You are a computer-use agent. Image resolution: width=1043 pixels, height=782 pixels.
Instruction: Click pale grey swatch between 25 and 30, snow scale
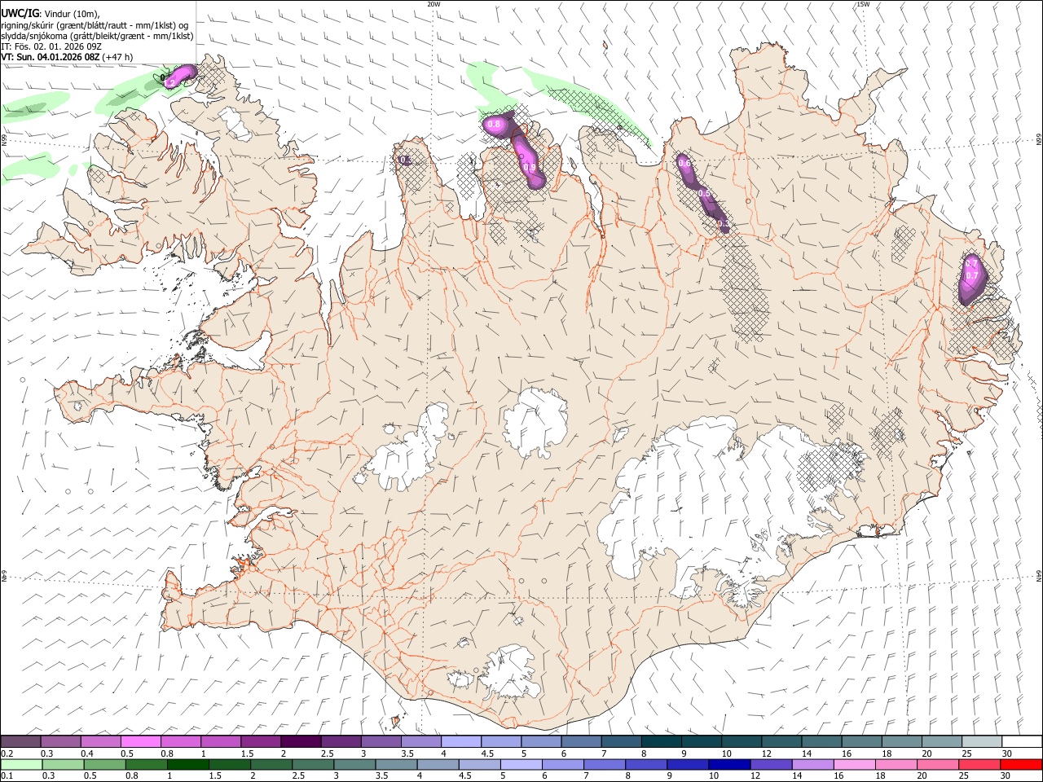coord(981,740)
